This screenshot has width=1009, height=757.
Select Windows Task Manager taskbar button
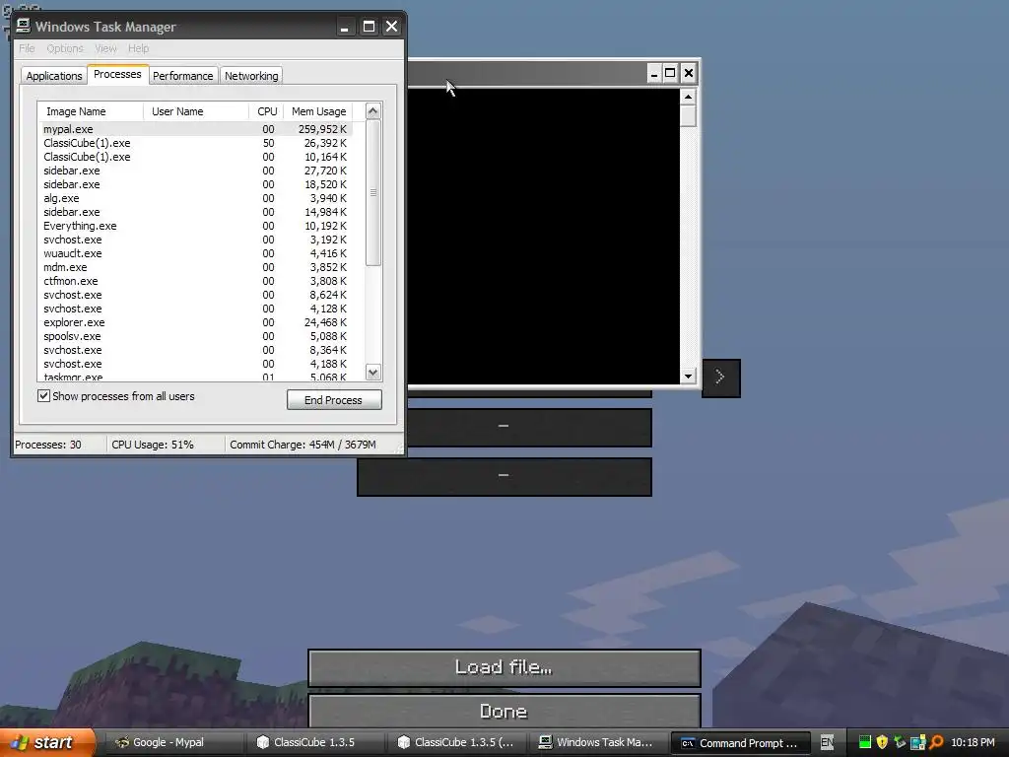tap(597, 742)
